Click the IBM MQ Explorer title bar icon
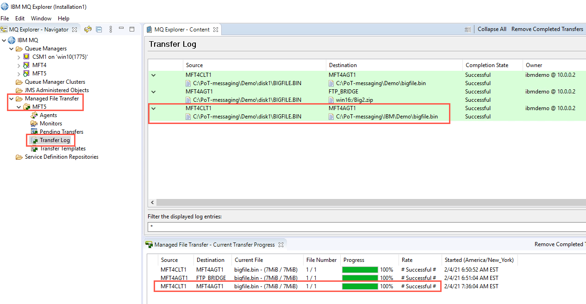 tap(5, 7)
